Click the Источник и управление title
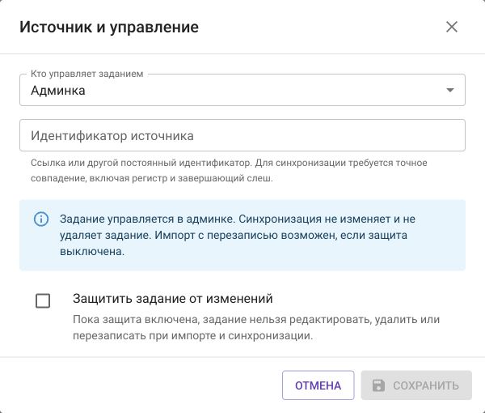Image resolution: width=485 pixels, height=413 pixels. point(109,27)
